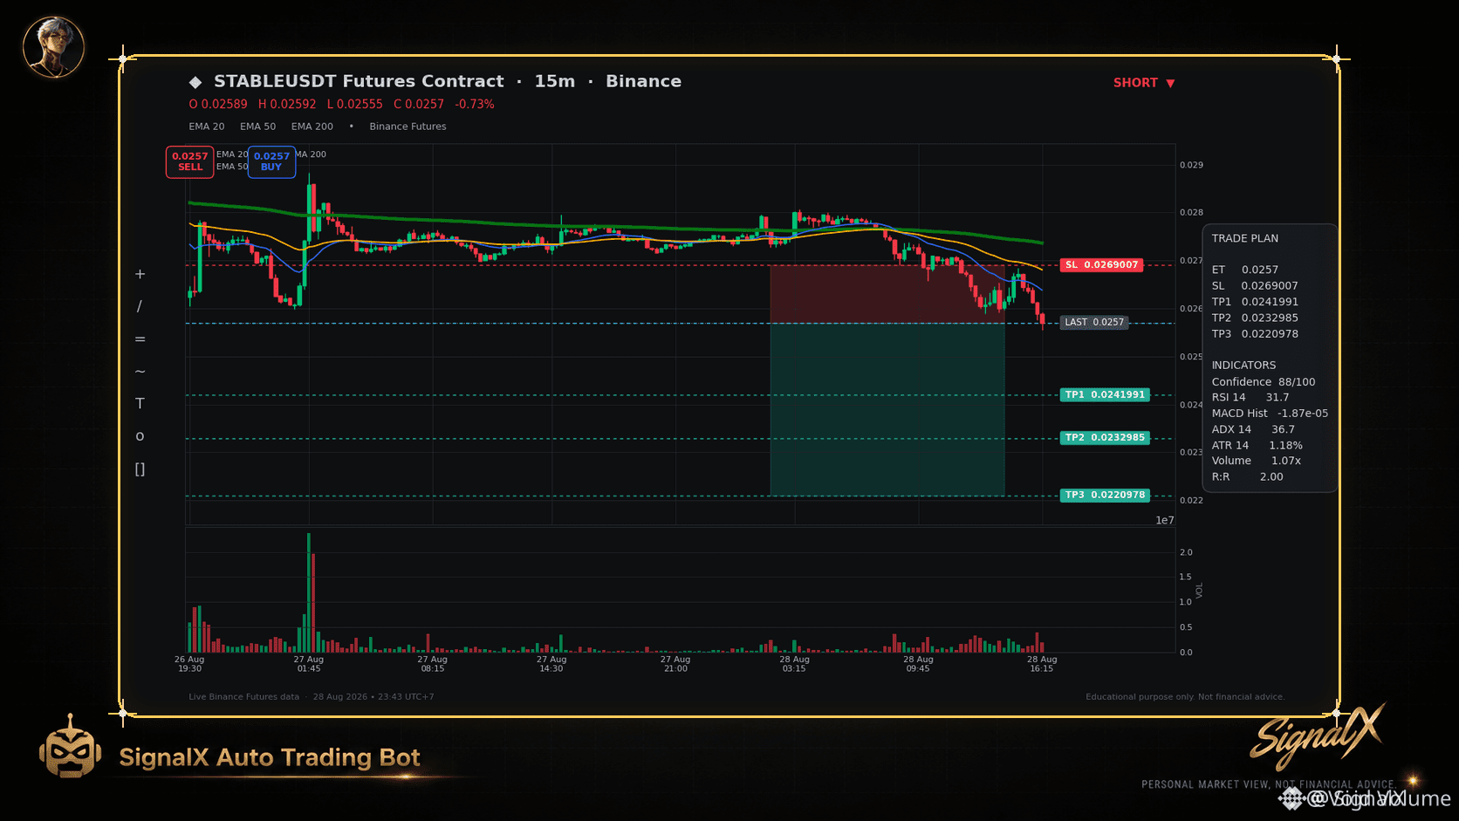The image size is (1459, 821).
Task: Click the SignalX robot mascot logo
Action: click(70, 747)
